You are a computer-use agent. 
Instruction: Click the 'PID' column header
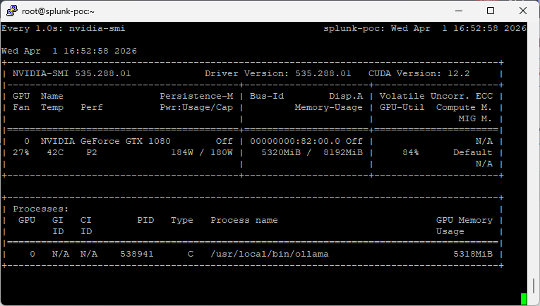pyautogui.click(x=145, y=220)
